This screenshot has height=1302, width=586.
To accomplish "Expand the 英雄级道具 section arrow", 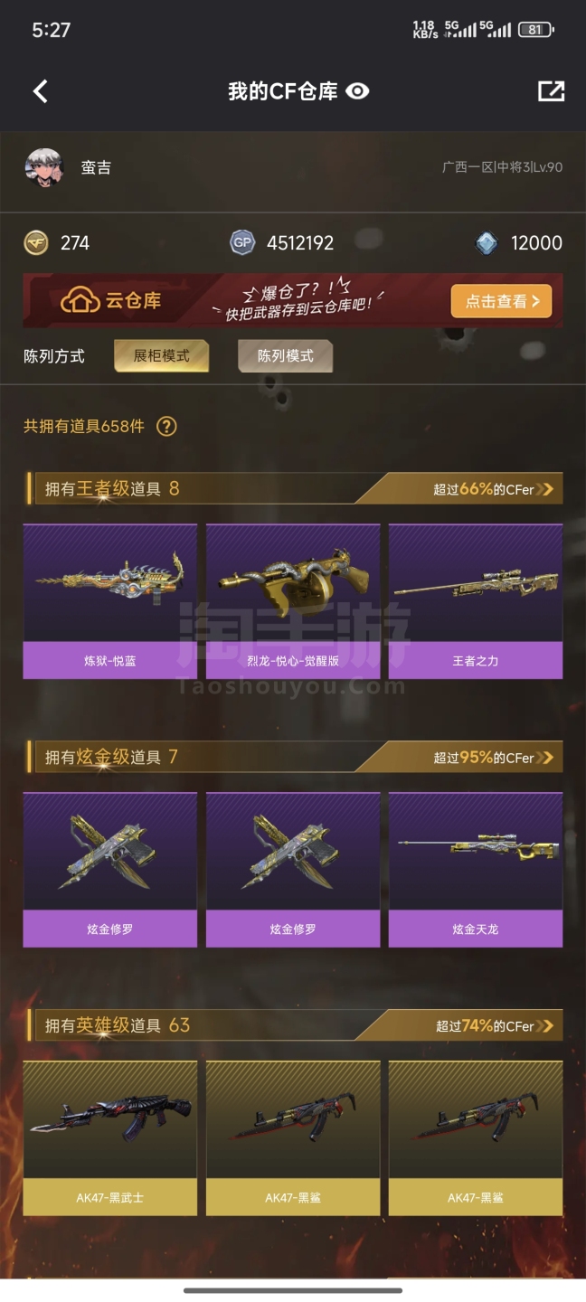I will click(544, 1026).
